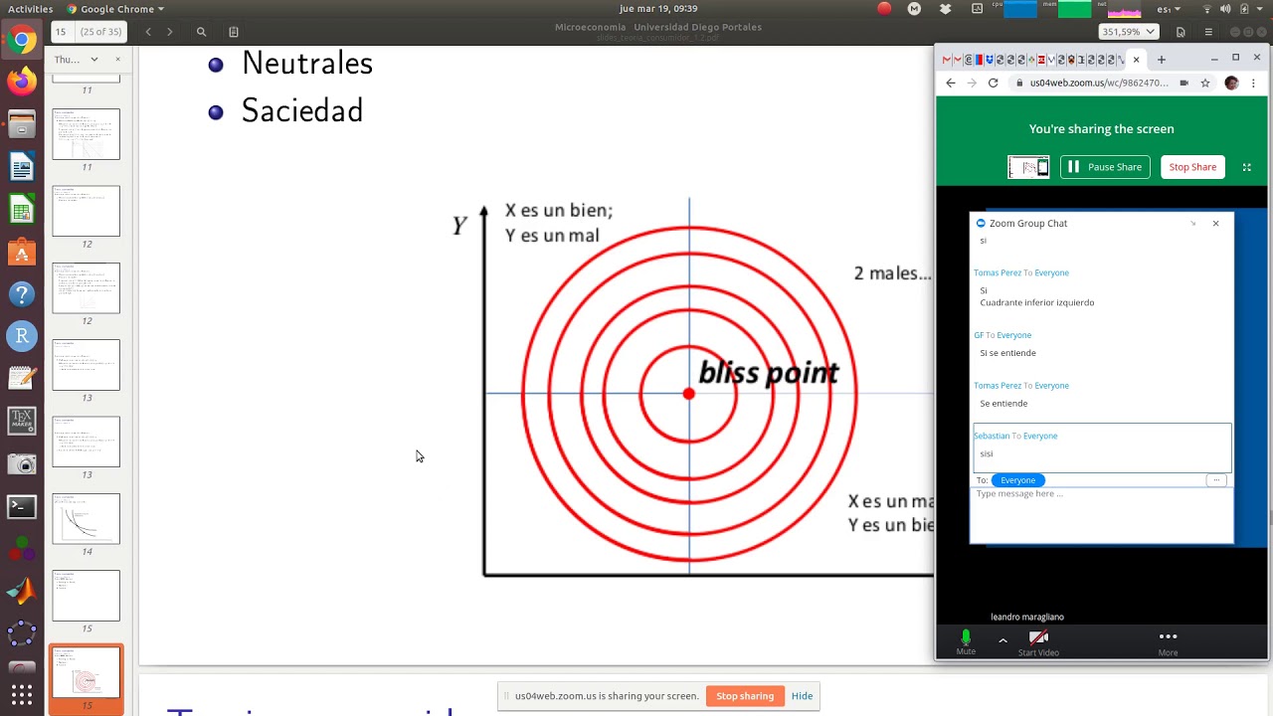Image resolution: width=1273 pixels, height=716 pixels.
Task: Open Chrome three-dot menu in Zoom window
Action: point(1254,84)
